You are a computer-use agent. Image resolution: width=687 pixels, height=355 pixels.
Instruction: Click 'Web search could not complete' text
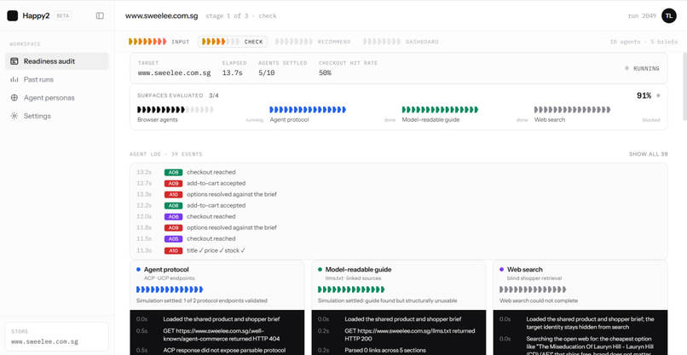coord(539,301)
